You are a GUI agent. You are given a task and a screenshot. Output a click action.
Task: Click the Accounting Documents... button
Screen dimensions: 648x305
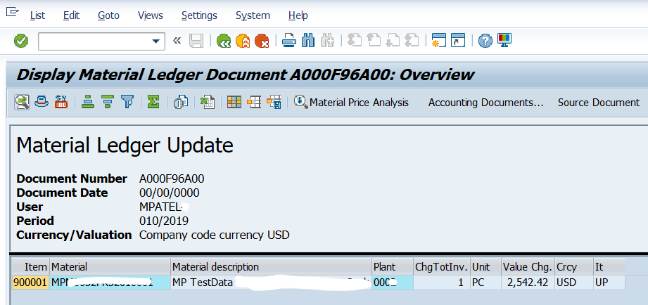(x=485, y=103)
